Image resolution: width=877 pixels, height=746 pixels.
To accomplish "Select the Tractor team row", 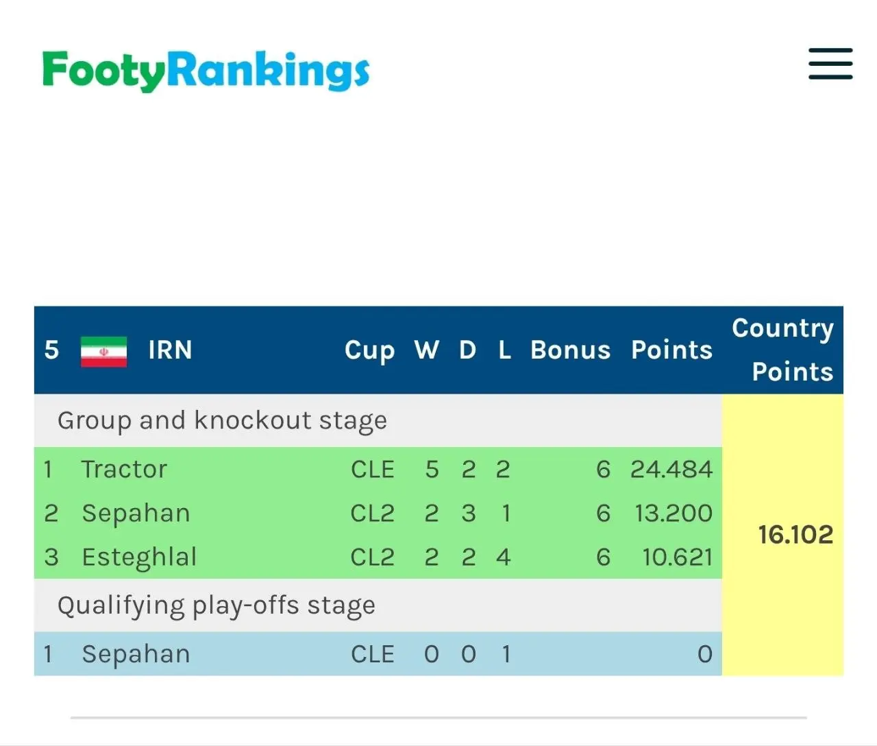I will pyautogui.click(x=124, y=470).
